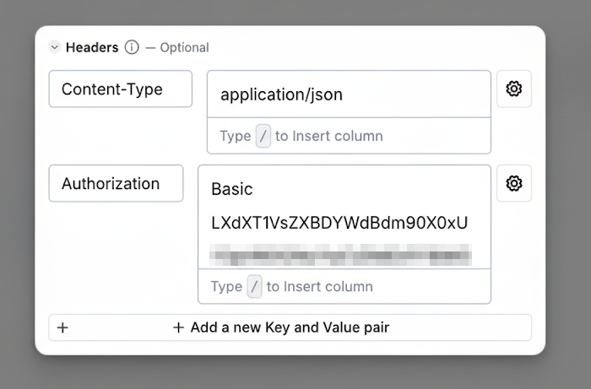Click the Insert column hint under Authorization value
The image size is (591, 389).
[328, 286]
